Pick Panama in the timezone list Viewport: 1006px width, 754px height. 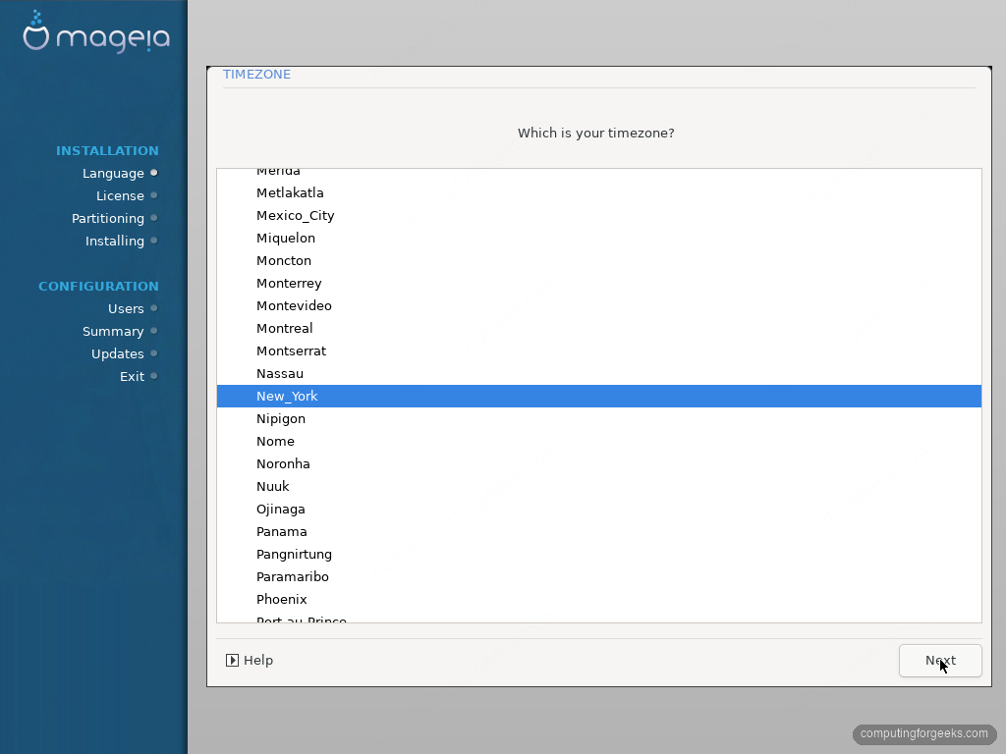pyautogui.click(x=598, y=531)
